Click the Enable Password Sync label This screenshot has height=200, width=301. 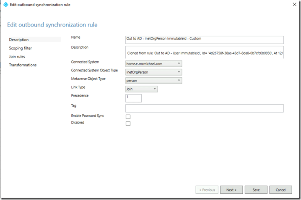pyautogui.click(x=87, y=116)
